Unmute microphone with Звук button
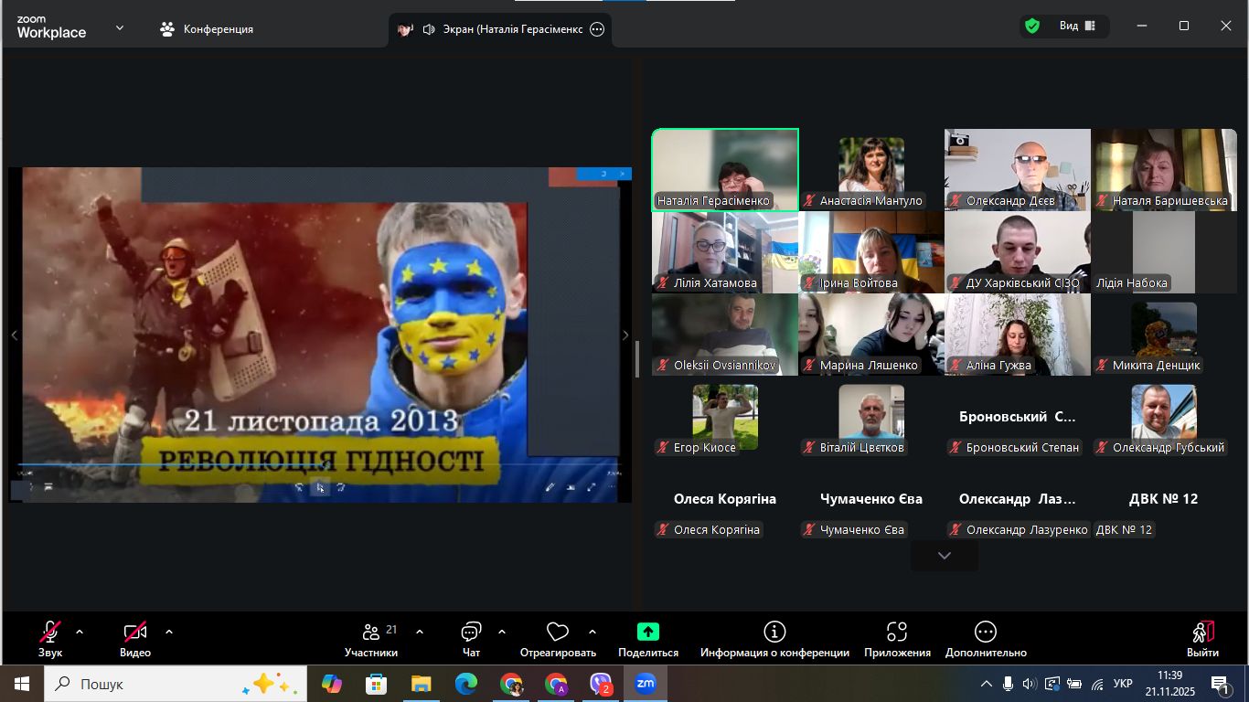 click(x=50, y=632)
